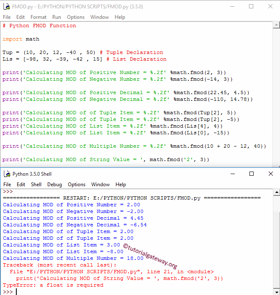Click the code 'math.fmod(-110, 14.78)'
Image resolution: width=280 pixels, height=295 pixels.
coord(213,99)
